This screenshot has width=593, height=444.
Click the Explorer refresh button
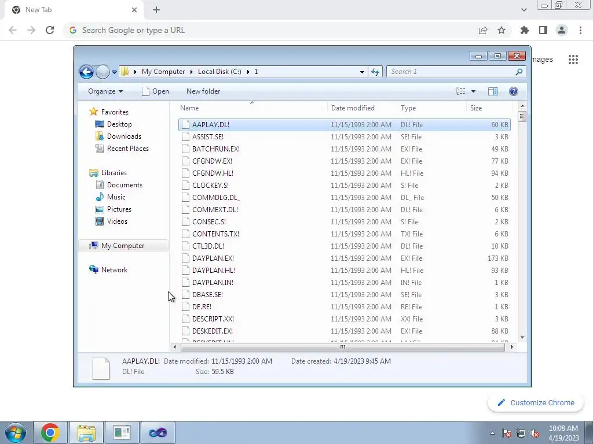[375, 72]
